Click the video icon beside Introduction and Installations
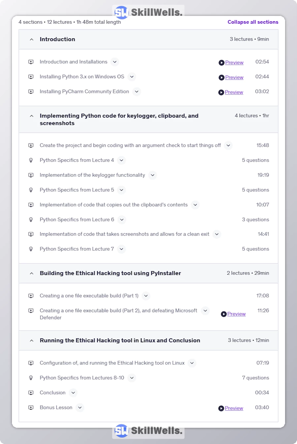This screenshot has height=444, width=297. (x=31, y=62)
